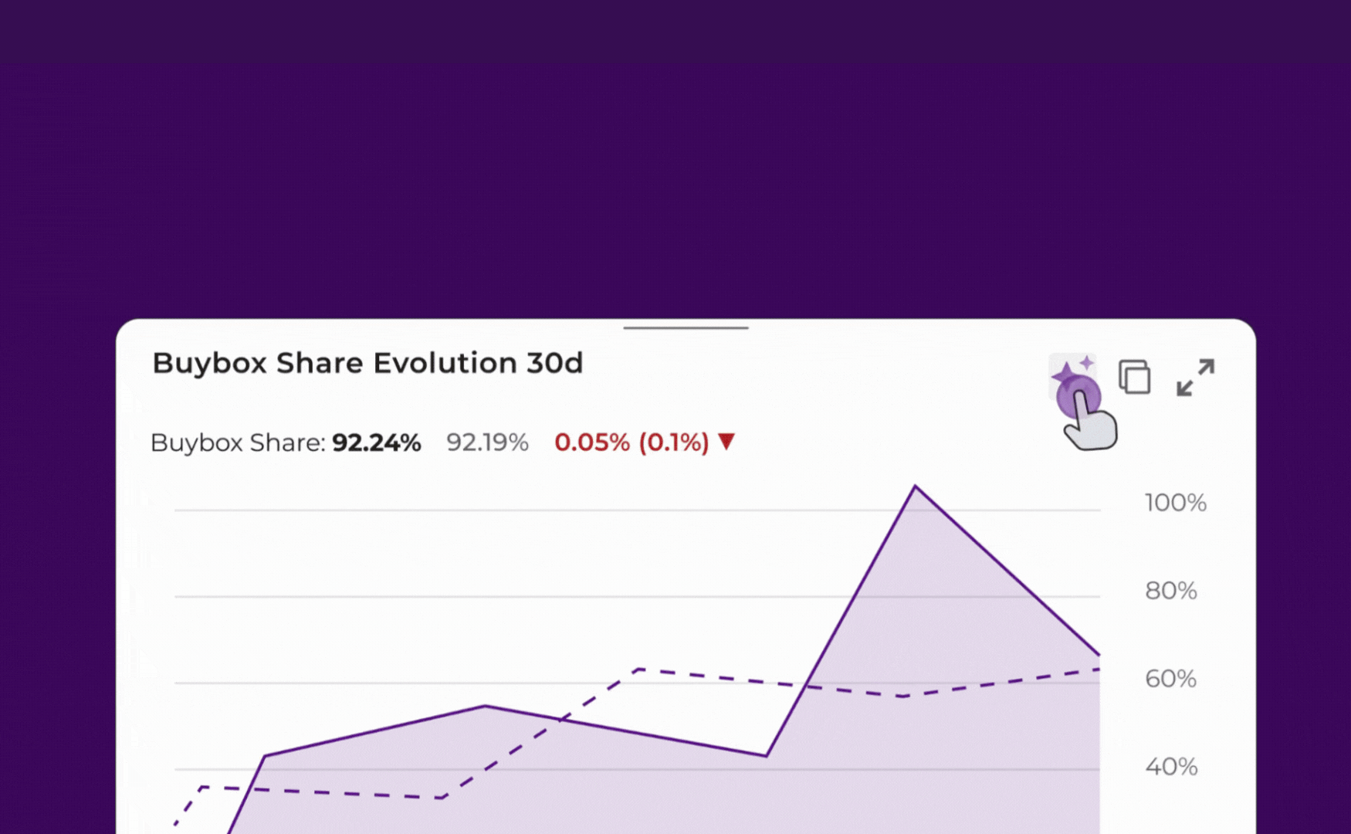Click the bold 92.24% current value

376,442
